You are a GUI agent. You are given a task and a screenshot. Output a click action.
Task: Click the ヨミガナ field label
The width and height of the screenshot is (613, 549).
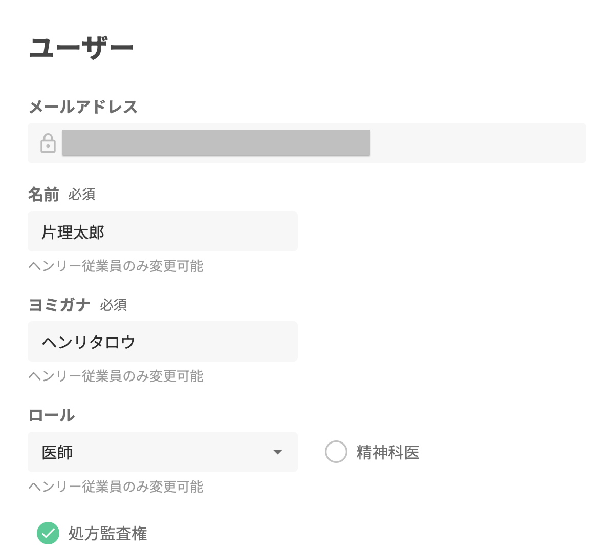[x=59, y=305]
